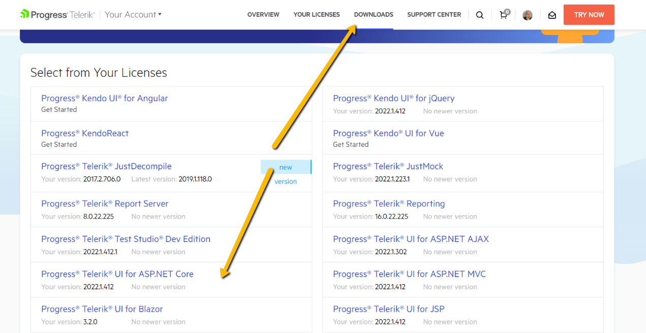Image resolution: width=646 pixels, height=333 pixels.
Task: Open the shopping cart icon
Action: click(504, 15)
